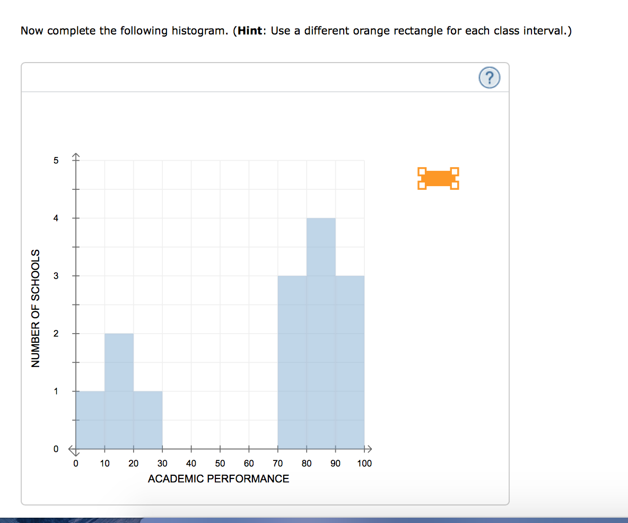628x523 pixels.
Task: Click the x-axis label 60
Action: [x=249, y=464]
